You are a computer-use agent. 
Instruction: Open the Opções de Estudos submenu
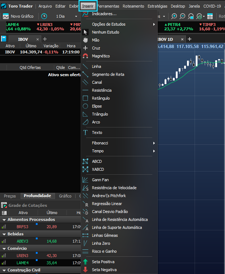pyautogui.click(x=119, y=24)
